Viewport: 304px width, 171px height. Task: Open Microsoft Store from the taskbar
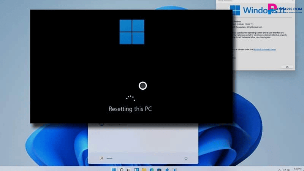[159, 168]
